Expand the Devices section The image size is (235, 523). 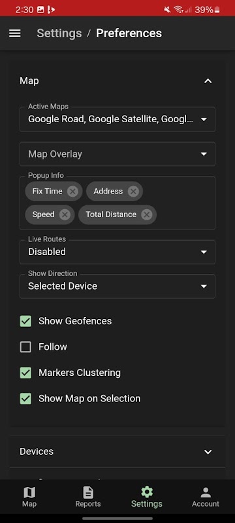[x=117, y=452]
